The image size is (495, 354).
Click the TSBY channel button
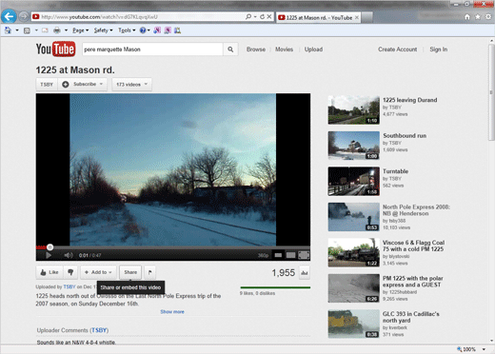(47, 85)
